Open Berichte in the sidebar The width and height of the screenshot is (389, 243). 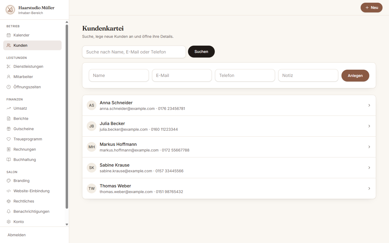coord(32,119)
